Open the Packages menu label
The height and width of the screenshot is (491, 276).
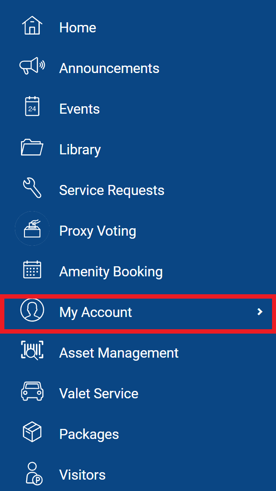(x=89, y=434)
